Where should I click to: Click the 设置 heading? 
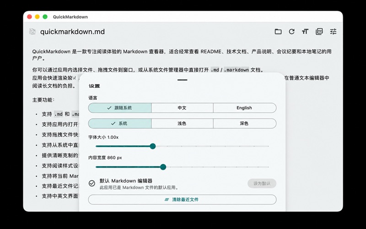(94, 86)
